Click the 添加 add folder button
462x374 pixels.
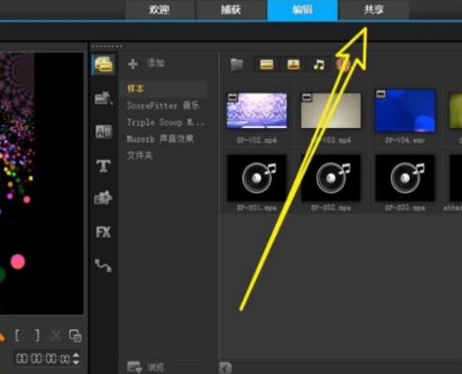[146, 64]
